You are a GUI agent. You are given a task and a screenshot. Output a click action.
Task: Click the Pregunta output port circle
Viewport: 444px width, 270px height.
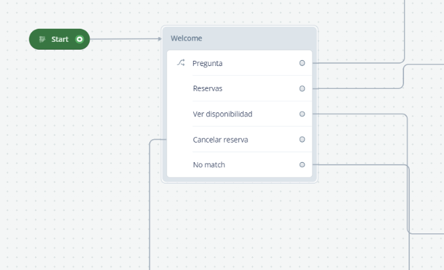coord(302,63)
